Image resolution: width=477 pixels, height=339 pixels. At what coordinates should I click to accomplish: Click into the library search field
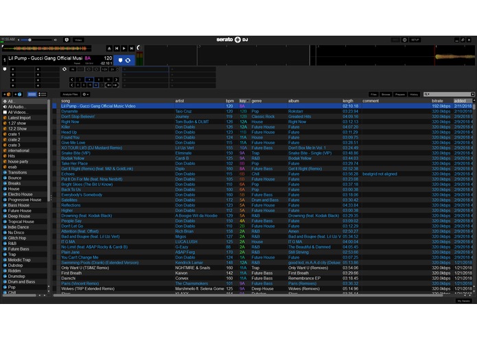[x=450, y=95]
